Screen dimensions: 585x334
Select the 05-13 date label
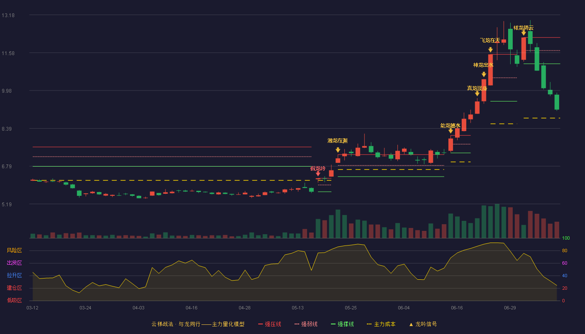tap(298, 308)
